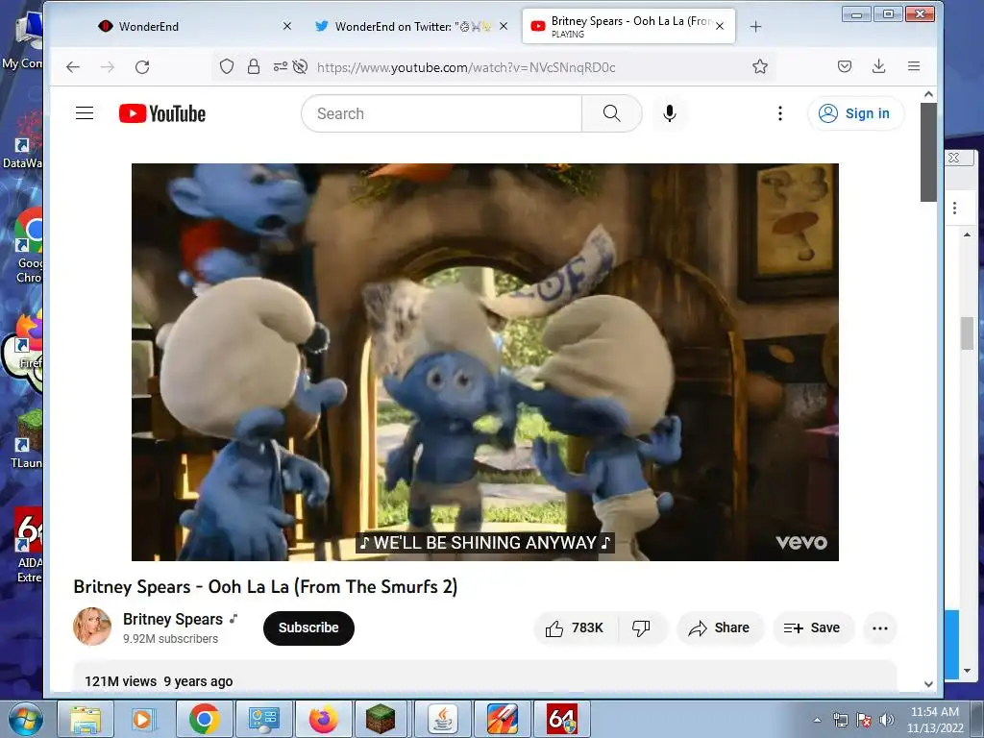Save the video to a playlist
The height and width of the screenshot is (738, 984).
point(812,628)
